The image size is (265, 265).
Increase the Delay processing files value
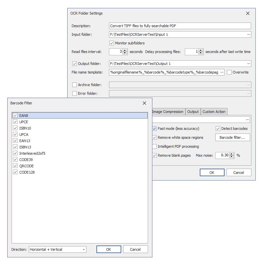pos(201,50)
